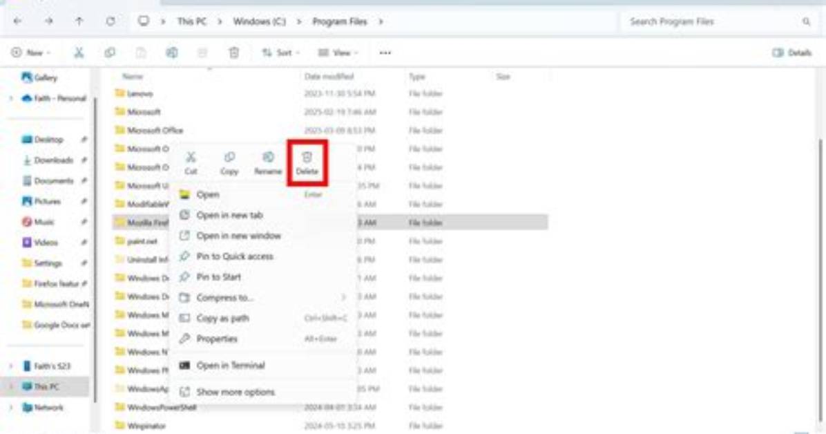Choose Rename in the context menu

pyautogui.click(x=267, y=163)
